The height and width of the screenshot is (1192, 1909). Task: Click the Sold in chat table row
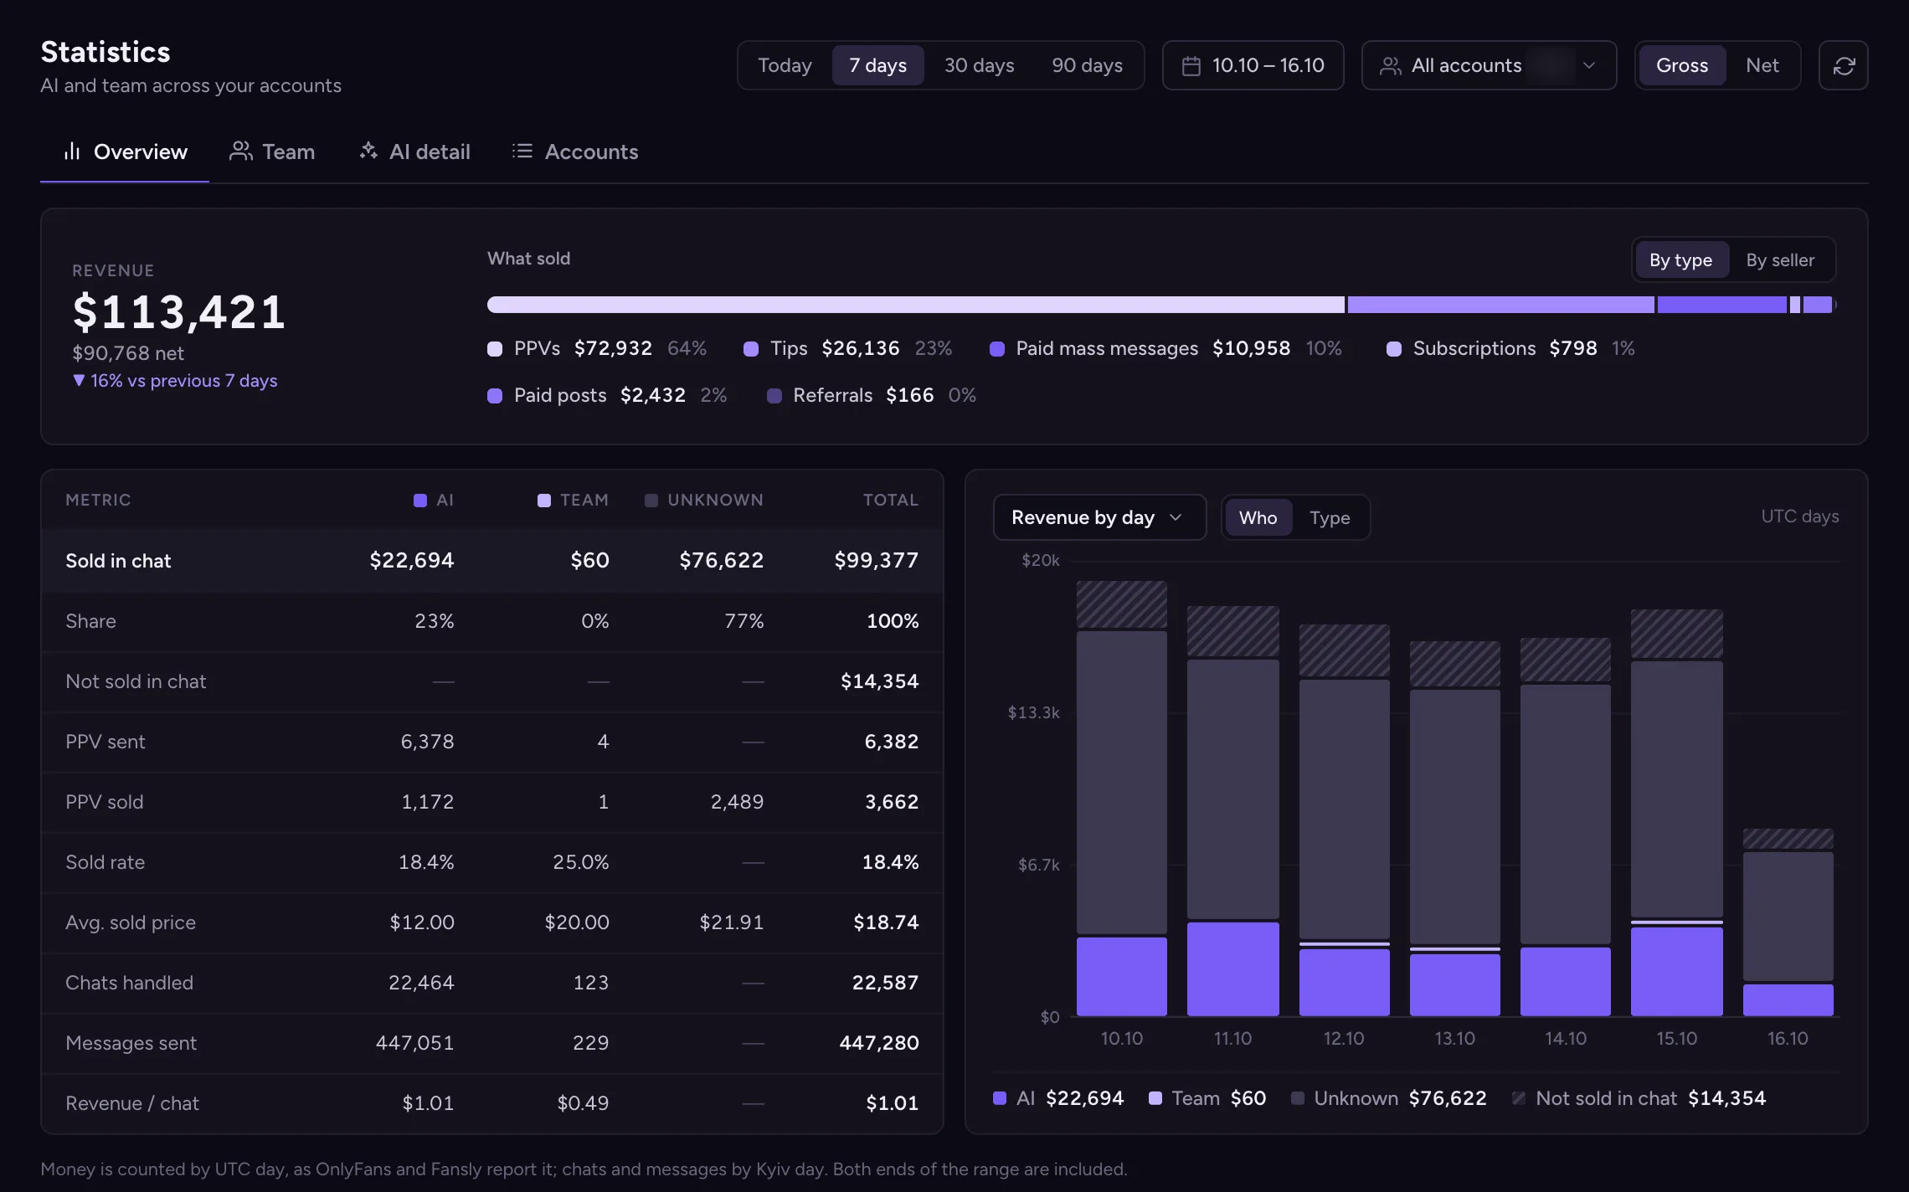492,561
